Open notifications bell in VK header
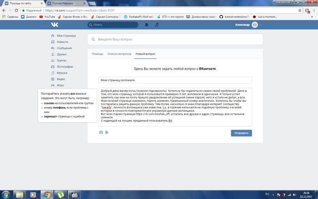 click(147, 25)
